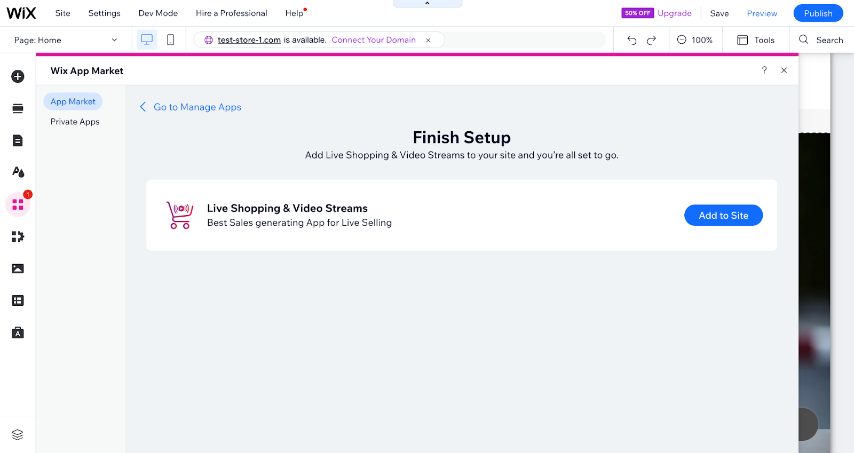Click the zoom out 100% control

coord(694,40)
